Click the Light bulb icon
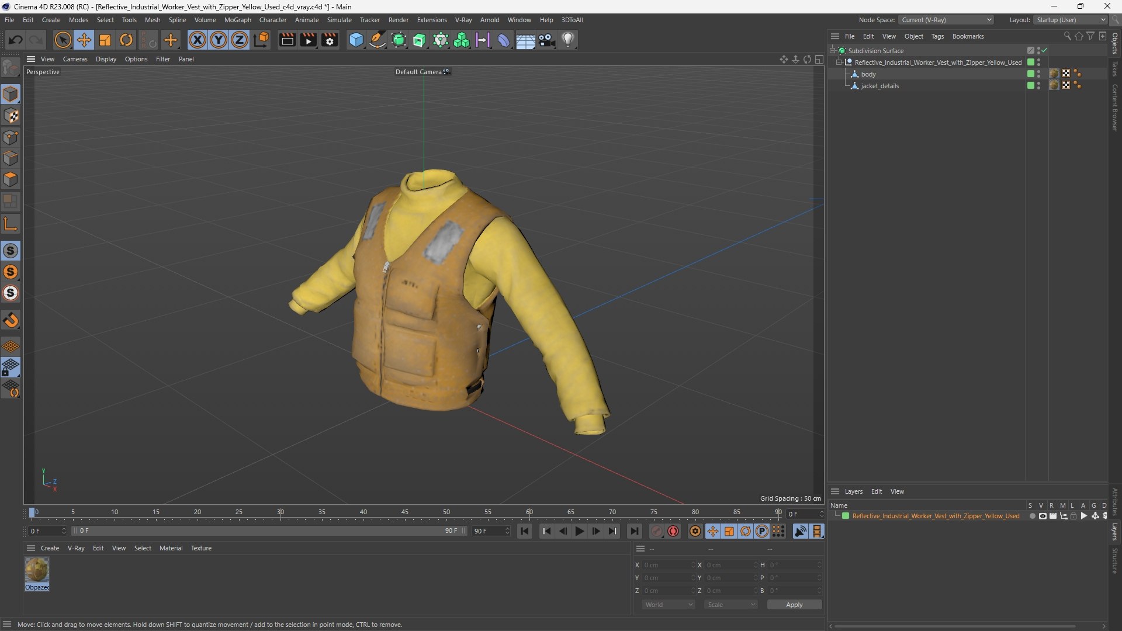The width and height of the screenshot is (1122, 631). (x=568, y=40)
